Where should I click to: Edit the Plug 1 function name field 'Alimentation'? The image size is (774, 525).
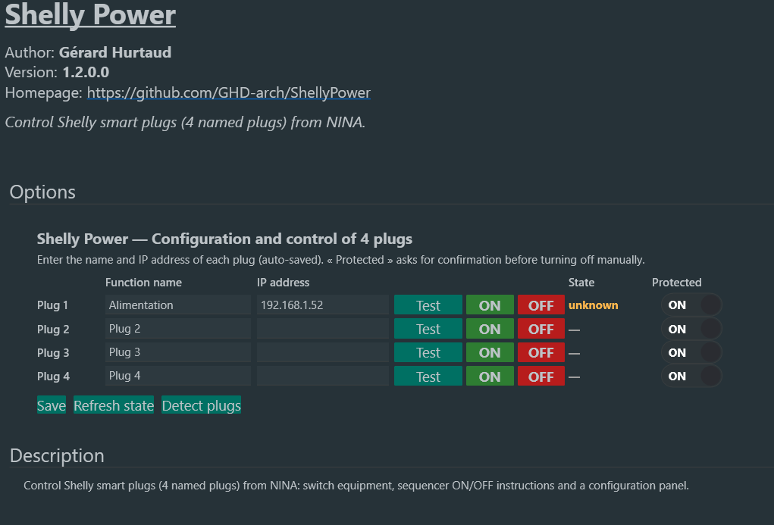177,305
